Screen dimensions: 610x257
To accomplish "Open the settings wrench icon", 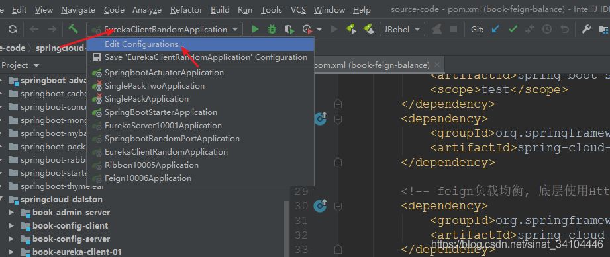I will 586,29.
